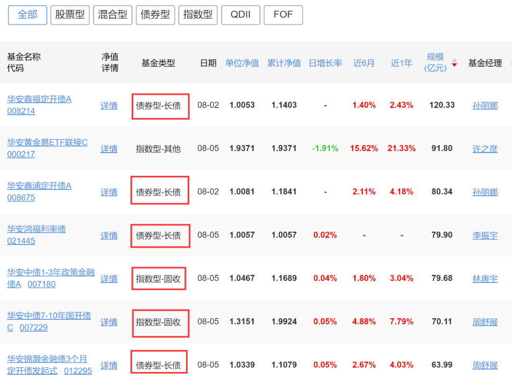Open fund code 008214
512x380 pixels.
pyautogui.click(x=21, y=111)
